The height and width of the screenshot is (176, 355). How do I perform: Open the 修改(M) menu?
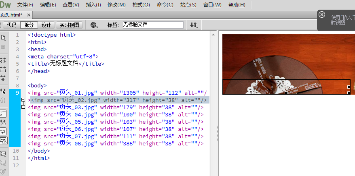coord(116,5)
